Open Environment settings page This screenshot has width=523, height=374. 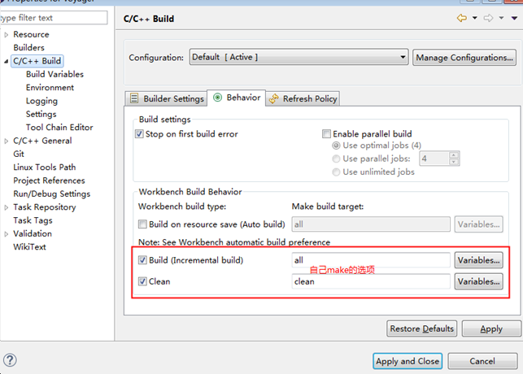click(50, 88)
